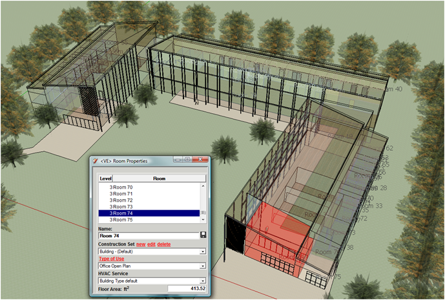Click the Name field containing Room 74

coord(147,235)
